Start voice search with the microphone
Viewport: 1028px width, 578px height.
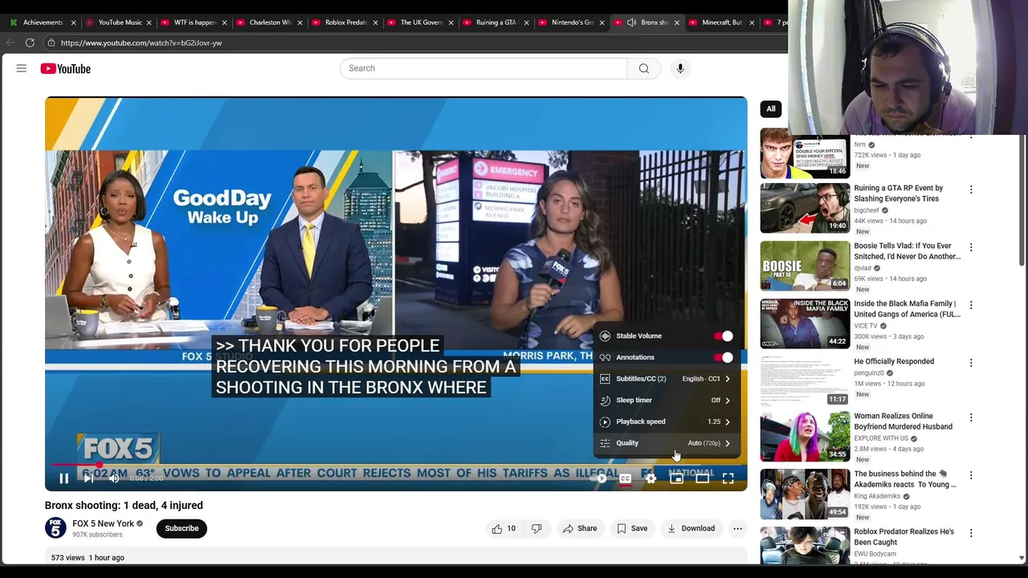680,68
